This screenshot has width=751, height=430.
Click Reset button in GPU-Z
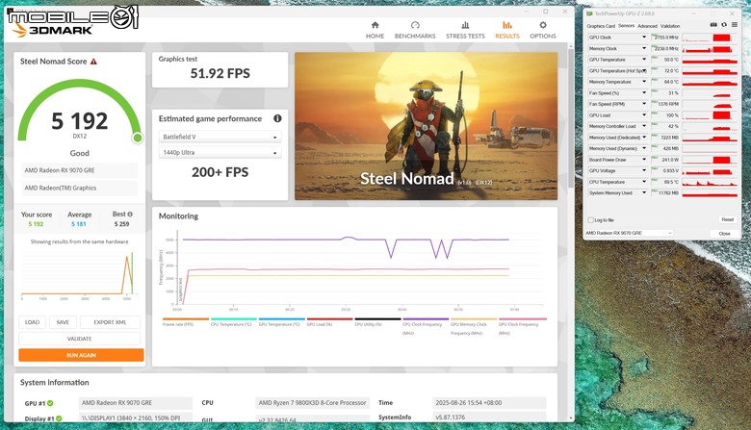(x=728, y=219)
